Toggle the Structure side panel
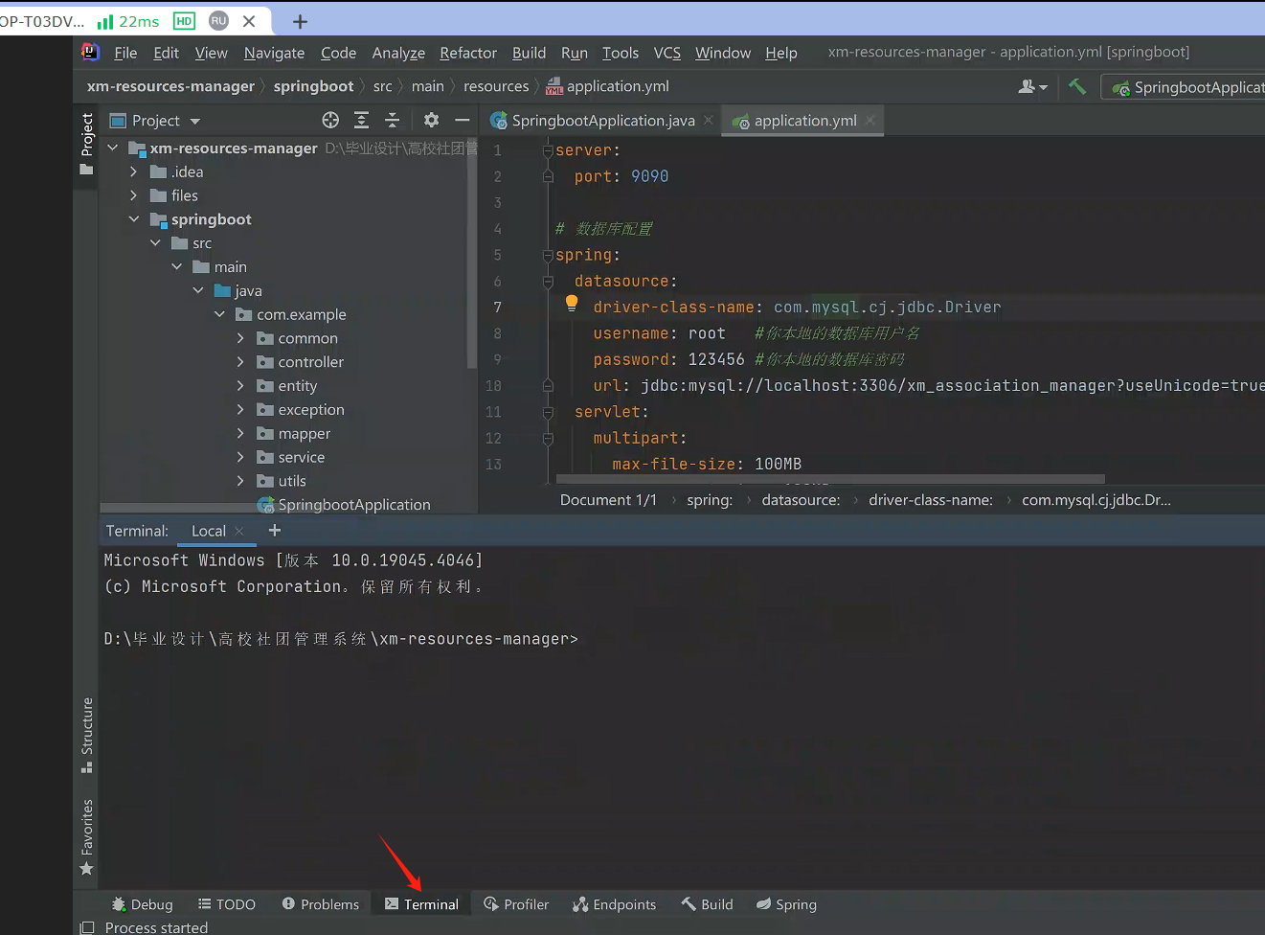The width and height of the screenshot is (1265, 935). pyautogui.click(x=87, y=735)
